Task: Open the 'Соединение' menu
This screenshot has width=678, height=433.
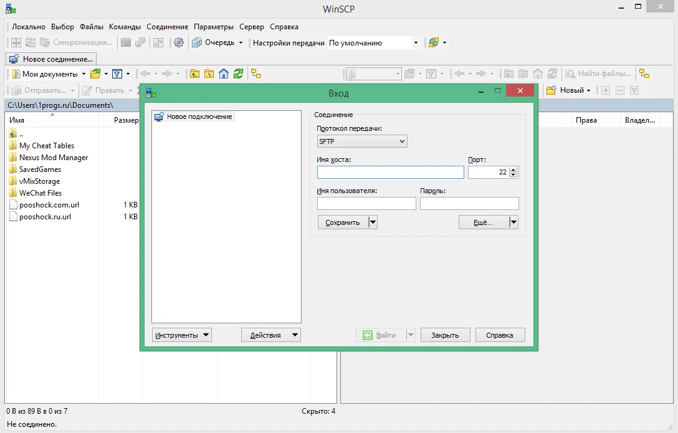Action: [x=168, y=27]
